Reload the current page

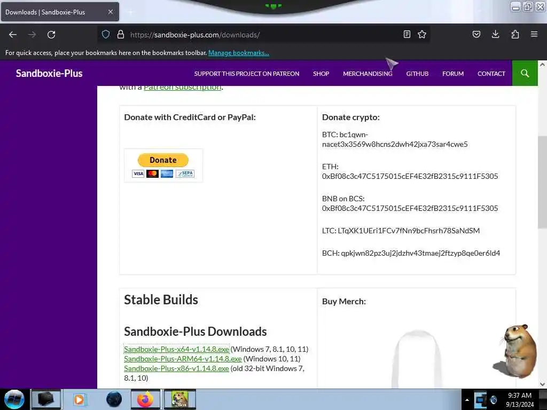point(51,35)
